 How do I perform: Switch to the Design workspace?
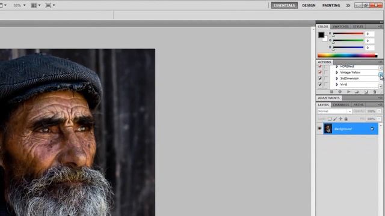click(309, 5)
